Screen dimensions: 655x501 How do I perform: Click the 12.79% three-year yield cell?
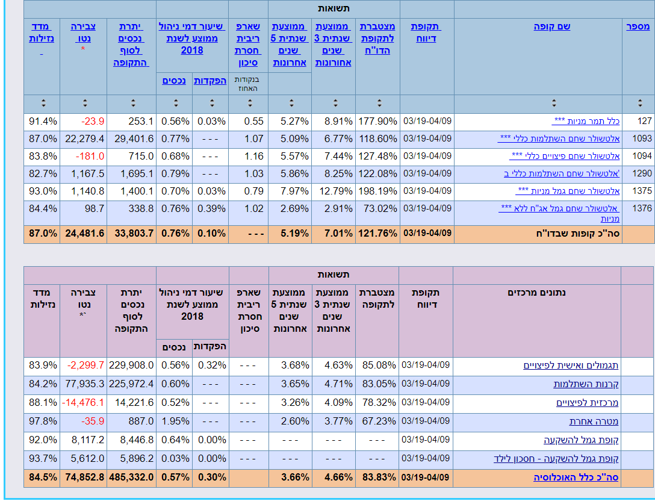click(x=334, y=191)
